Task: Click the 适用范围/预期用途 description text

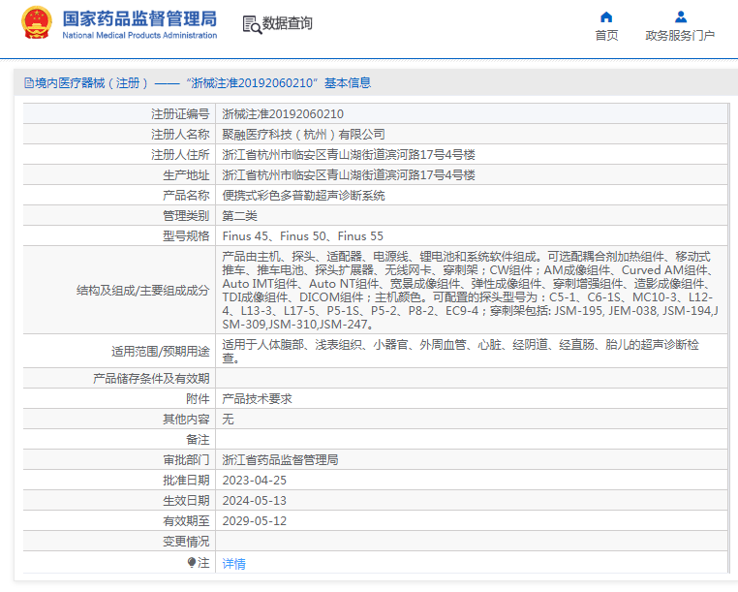Action: [x=460, y=352]
